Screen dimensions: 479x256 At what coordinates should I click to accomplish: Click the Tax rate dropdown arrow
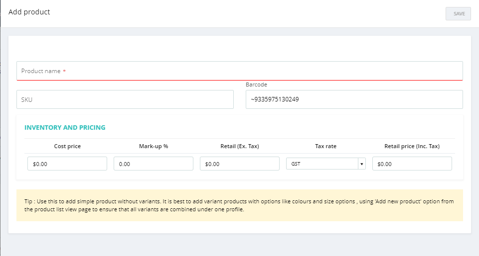point(361,164)
